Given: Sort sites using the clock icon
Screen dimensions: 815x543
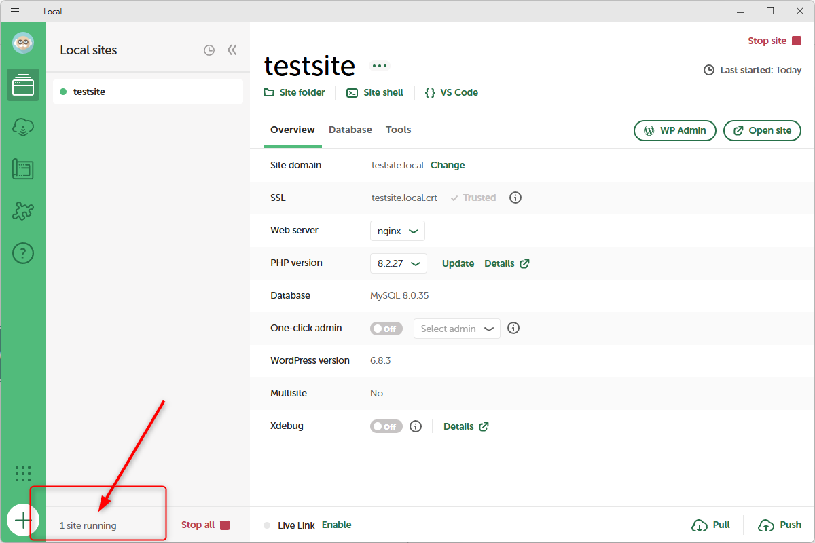Looking at the screenshot, I should click(x=209, y=50).
